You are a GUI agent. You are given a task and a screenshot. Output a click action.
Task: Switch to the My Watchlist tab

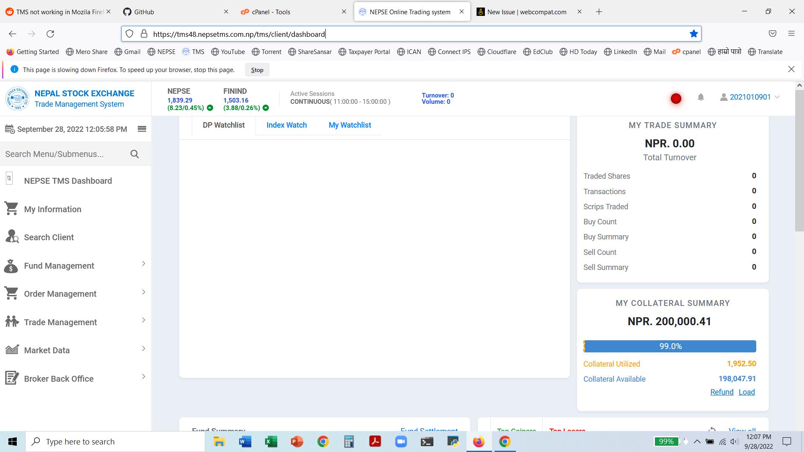pos(350,125)
